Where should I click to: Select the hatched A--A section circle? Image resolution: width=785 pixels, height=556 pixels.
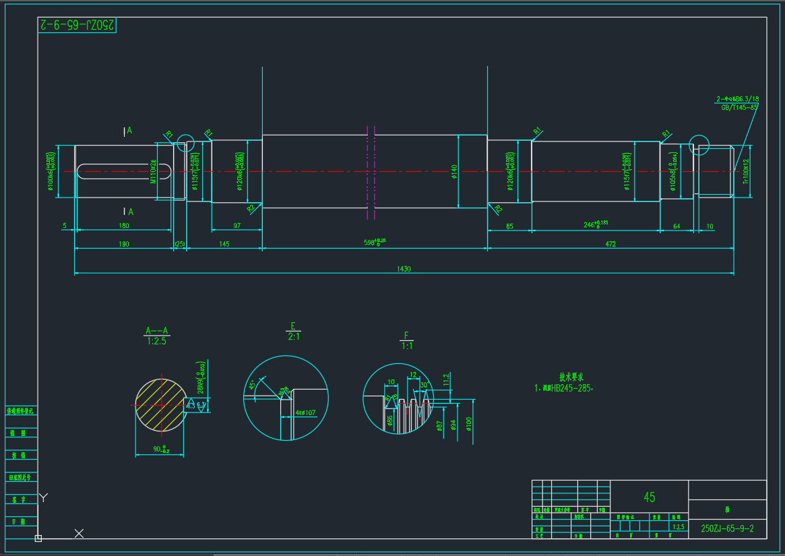click(x=160, y=404)
